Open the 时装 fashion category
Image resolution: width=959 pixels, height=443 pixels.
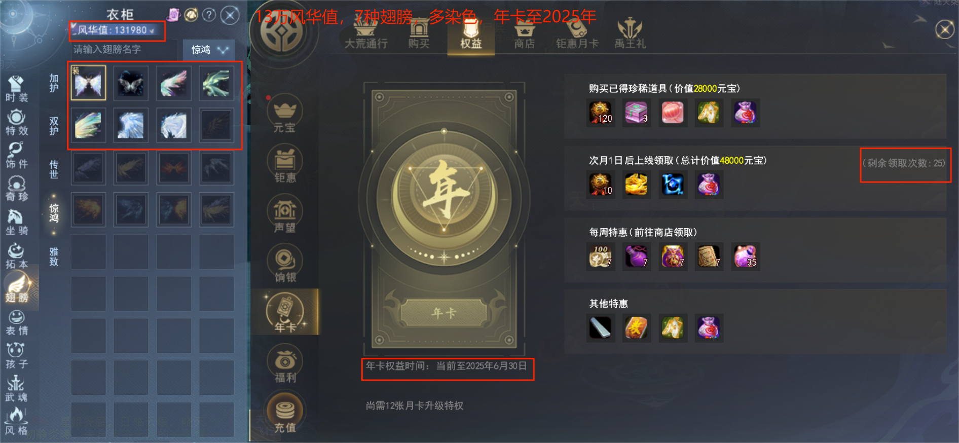click(16, 89)
